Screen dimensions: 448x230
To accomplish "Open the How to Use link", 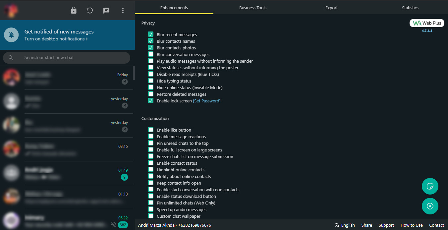I will pos(411,225).
